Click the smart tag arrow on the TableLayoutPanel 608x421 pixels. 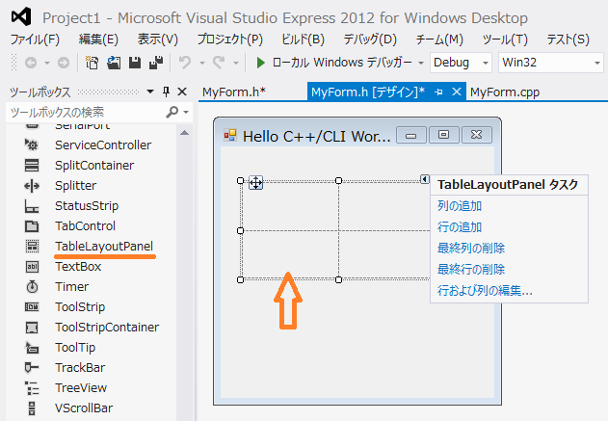tap(425, 179)
